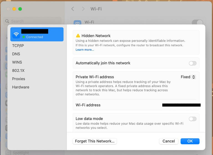Click the yellow Hidden Network warning icon
The width and height of the screenshot is (213, 155).
pos(78,36)
